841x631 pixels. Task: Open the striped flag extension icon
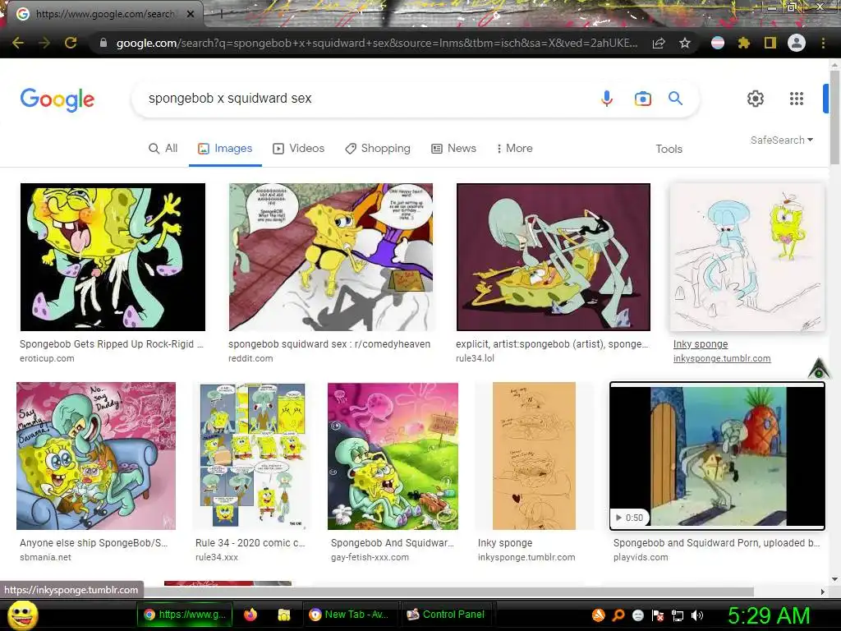point(718,43)
